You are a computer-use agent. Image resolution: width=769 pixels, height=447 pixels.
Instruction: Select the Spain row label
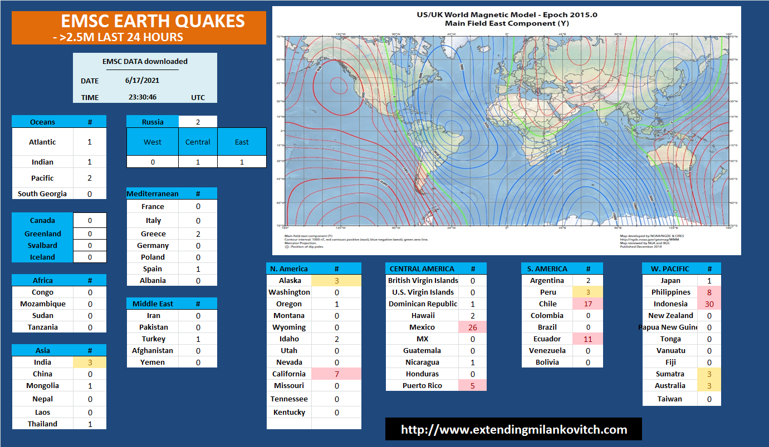153,269
